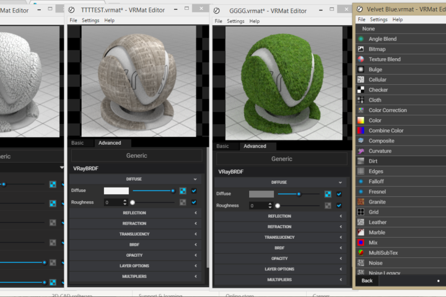Image resolution: width=446 pixels, height=297 pixels.
Task: Choose the Color texture icon
Action: click(361, 121)
